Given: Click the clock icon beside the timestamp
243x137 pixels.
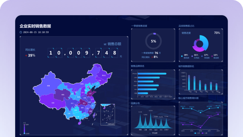Looking at the screenshot, I should tap(21, 32).
